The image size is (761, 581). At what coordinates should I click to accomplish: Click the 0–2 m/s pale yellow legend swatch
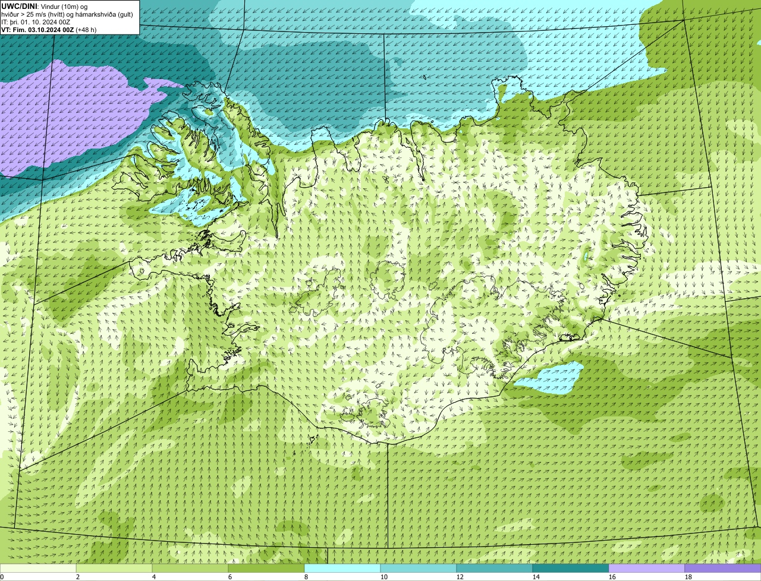tap(38, 569)
